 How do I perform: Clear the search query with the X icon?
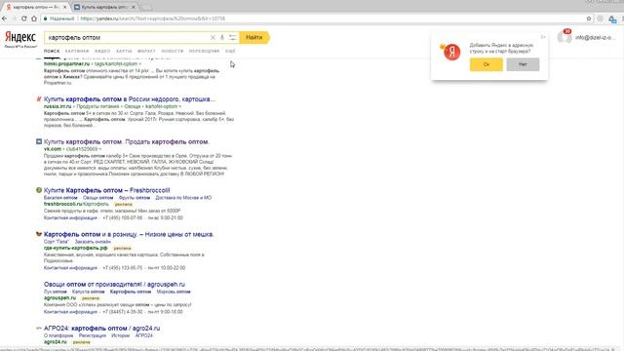(x=213, y=37)
